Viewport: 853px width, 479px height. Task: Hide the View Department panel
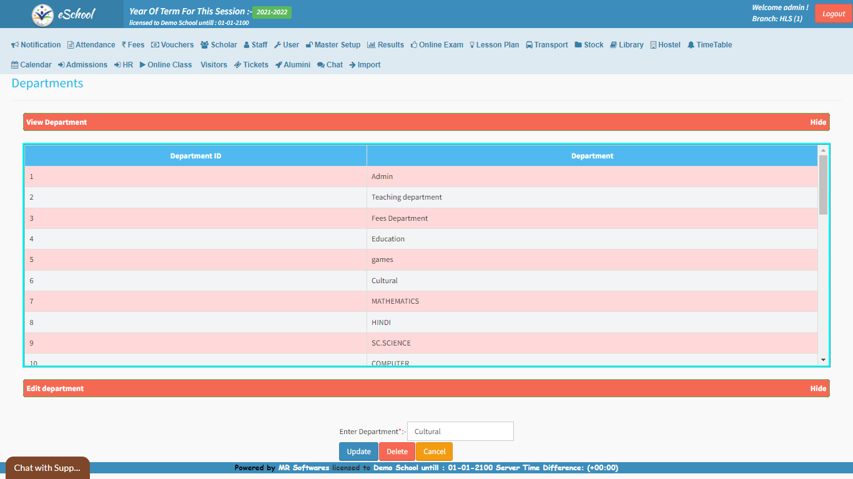pyautogui.click(x=818, y=122)
